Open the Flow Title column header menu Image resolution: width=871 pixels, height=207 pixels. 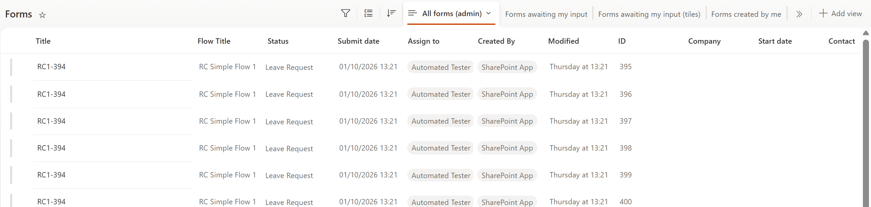[214, 41]
